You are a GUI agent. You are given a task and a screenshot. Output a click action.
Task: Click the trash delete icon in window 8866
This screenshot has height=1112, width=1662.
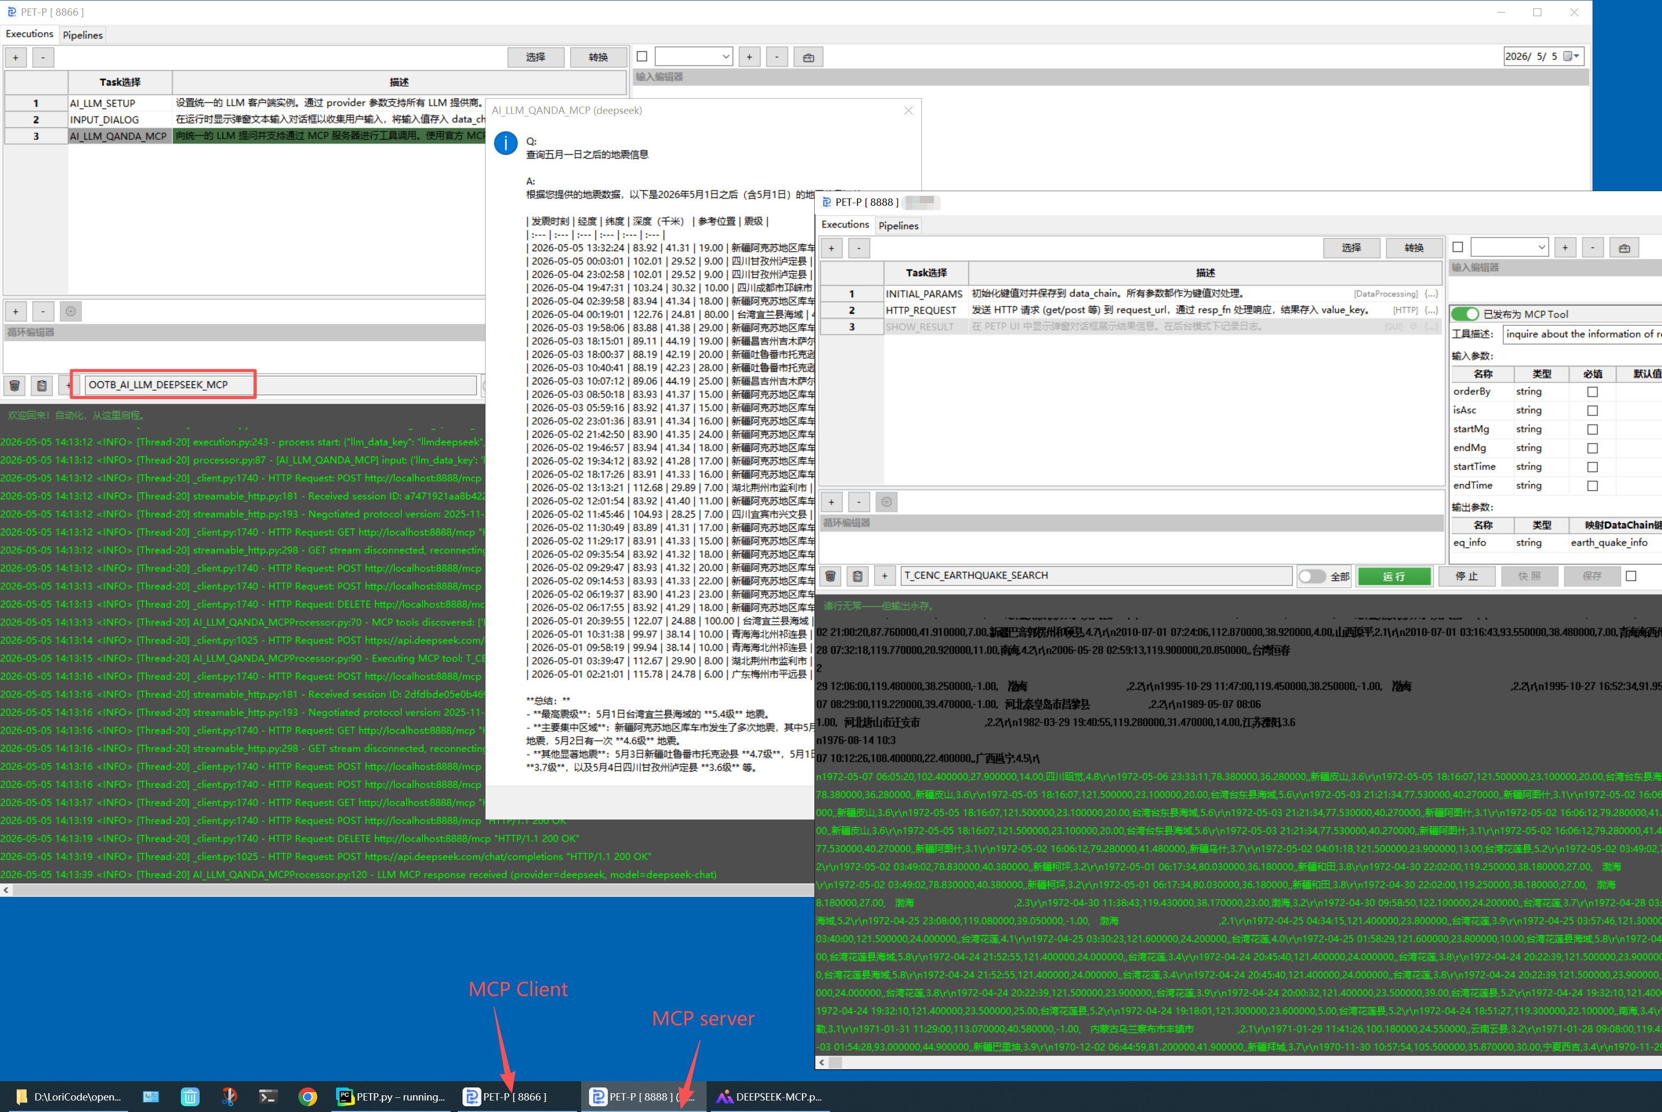pos(15,385)
